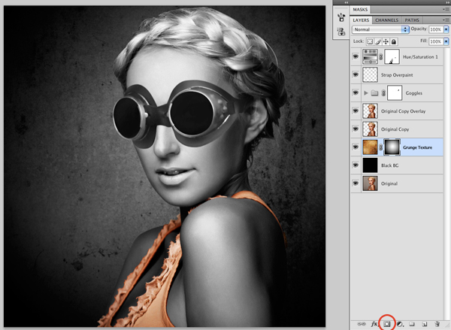Toggle the eye on Original Copy layer
451x330 pixels.
point(356,129)
